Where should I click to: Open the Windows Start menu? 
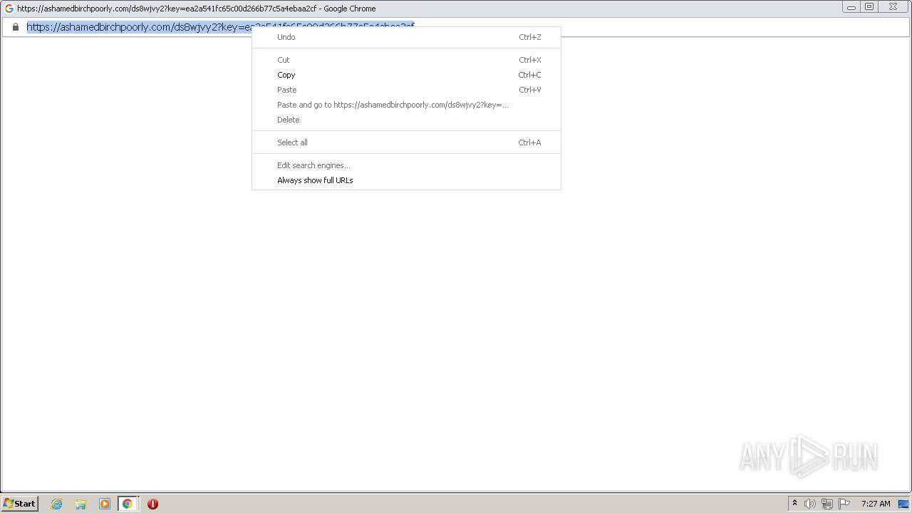(x=19, y=504)
